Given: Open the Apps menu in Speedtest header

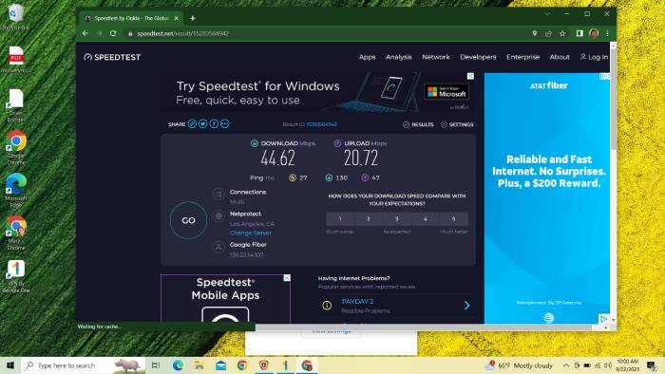Looking at the screenshot, I should [x=367, y=57].
